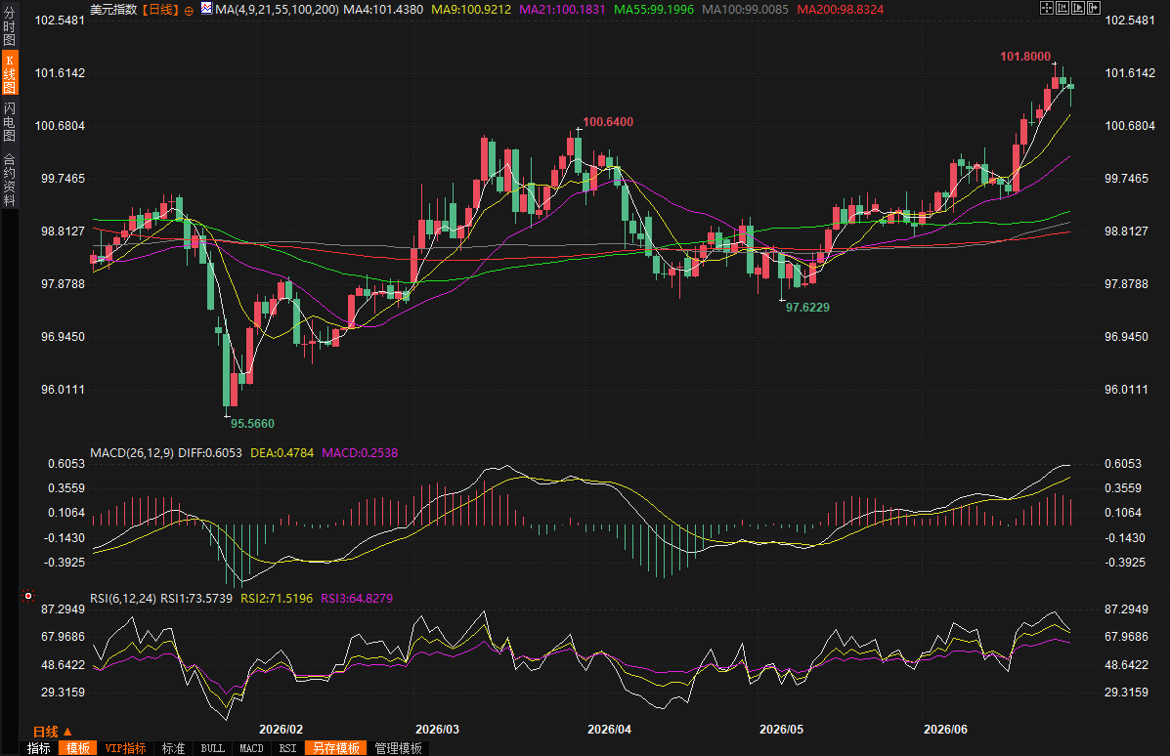Expand the 日线 period selector arrow
The height and width of the screenshot is (756, 1170).
(x=67, y=732)
